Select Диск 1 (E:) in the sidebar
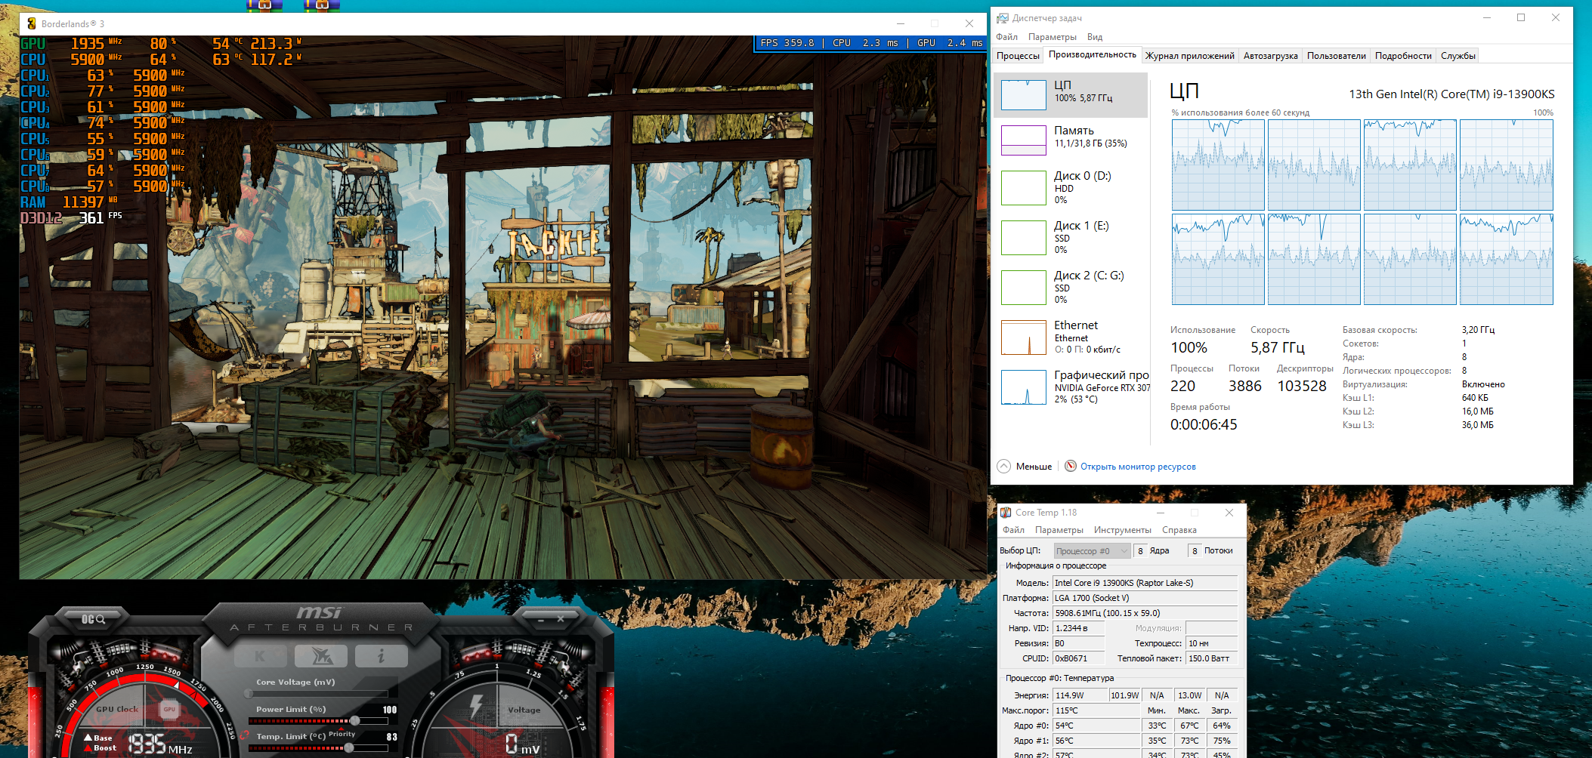This screenshot has width=1592, height=758. click(1071, 237)
